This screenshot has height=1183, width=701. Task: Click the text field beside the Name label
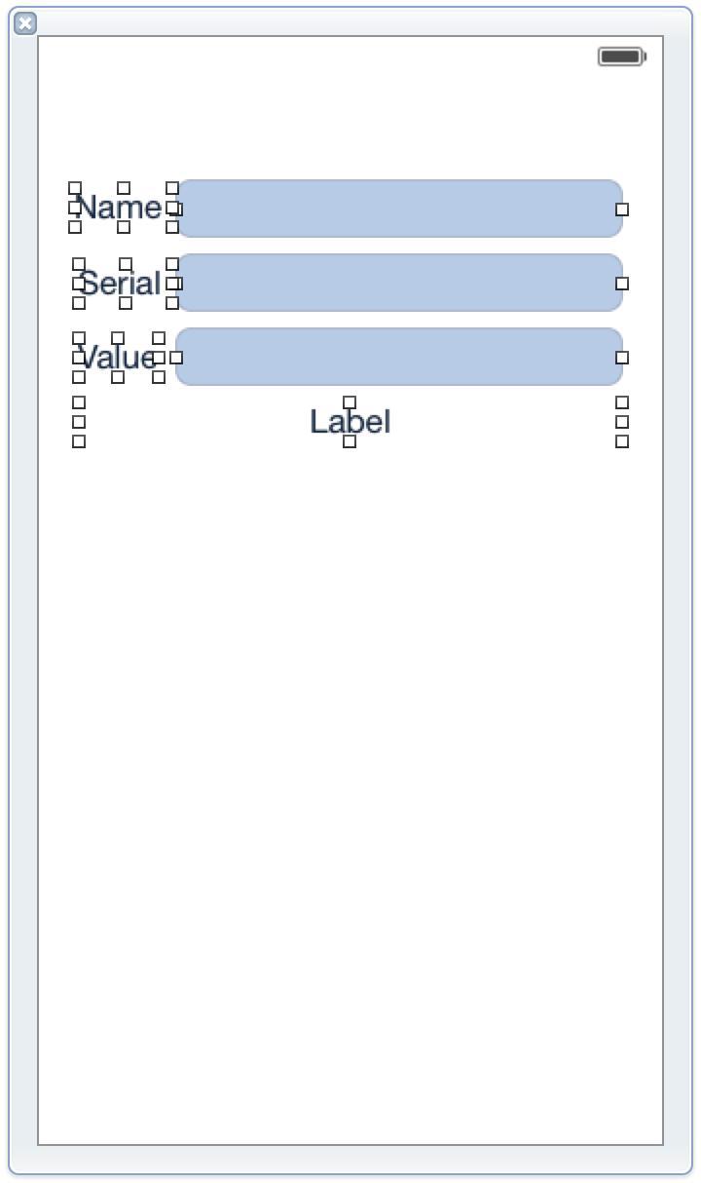[399, 209]
